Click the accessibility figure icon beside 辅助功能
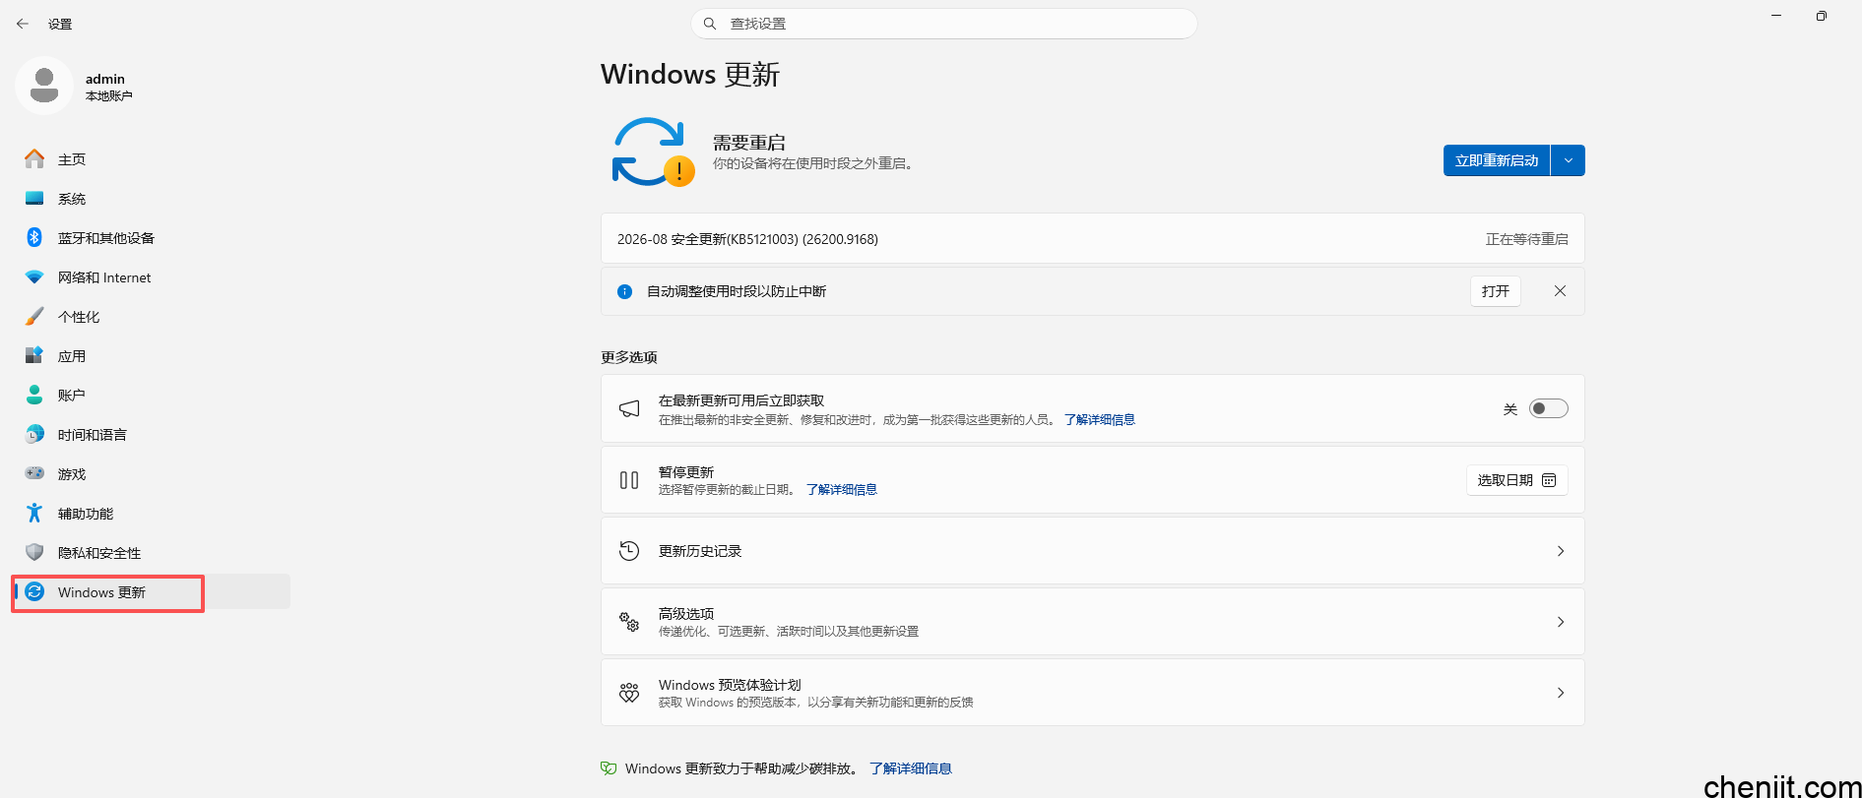The height and width of the screenshot is (798, 1862). click(34, 513)
